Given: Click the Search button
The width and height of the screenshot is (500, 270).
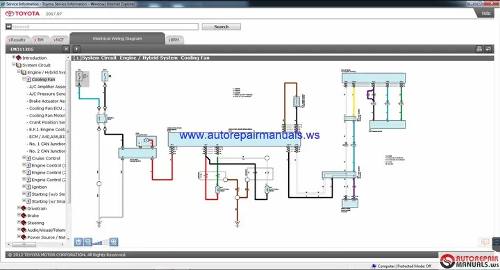Looking at the screenshot, I should coord(222,27).
